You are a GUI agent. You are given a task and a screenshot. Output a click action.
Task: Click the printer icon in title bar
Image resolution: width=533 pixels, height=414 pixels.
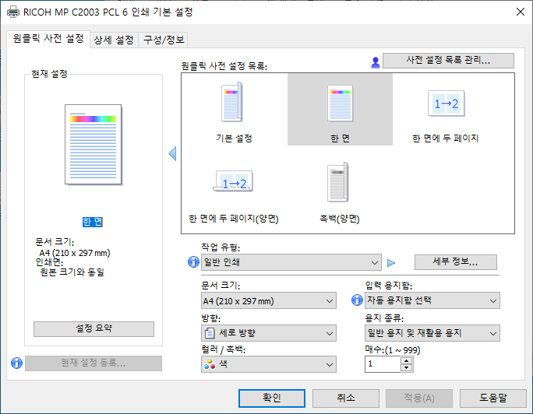point(13,12)
